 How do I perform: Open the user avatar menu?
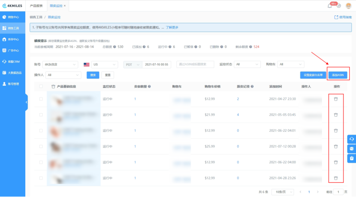349,6
